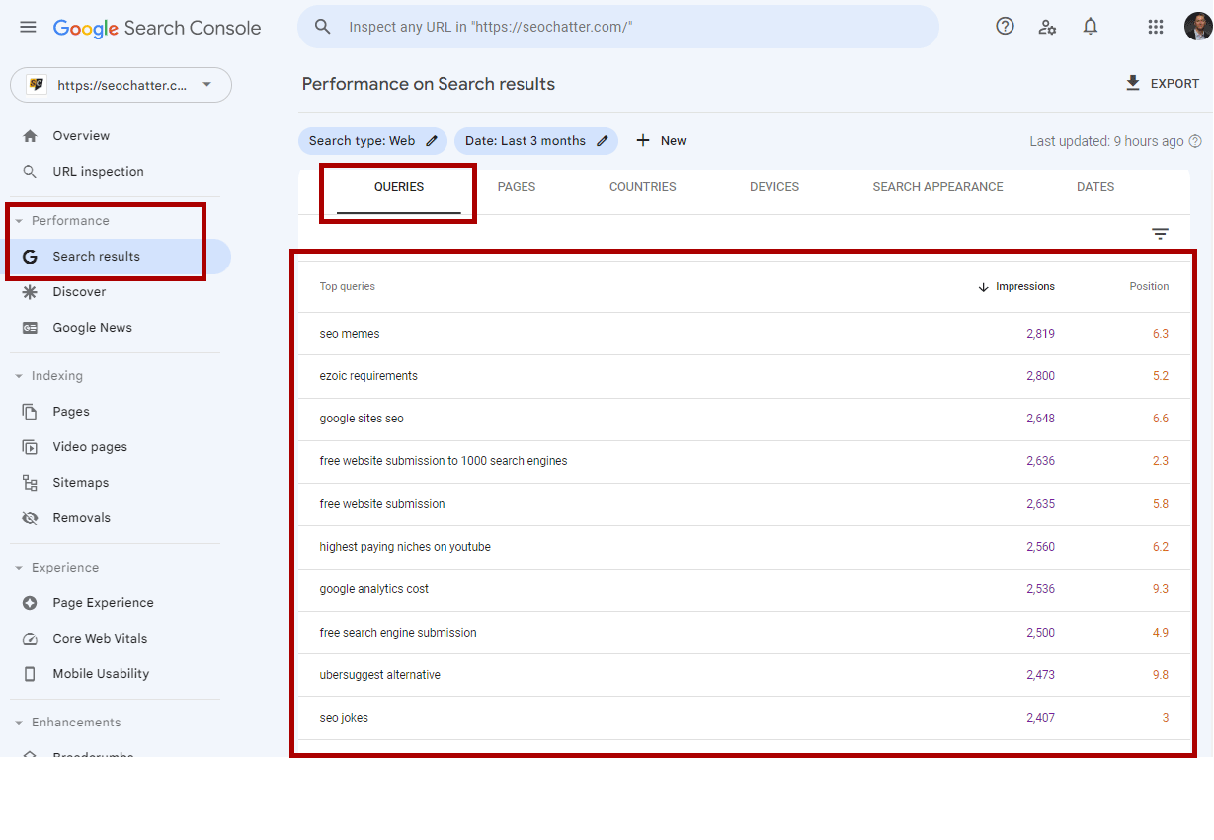The height and width of the screenshot is (840, 1214).
Task: Open the account profile picture
Action: [1197, 27]
